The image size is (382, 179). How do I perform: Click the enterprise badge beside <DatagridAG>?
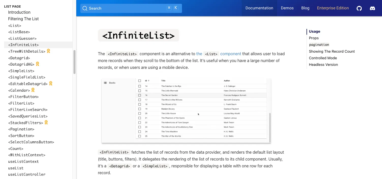pos(37,64)
